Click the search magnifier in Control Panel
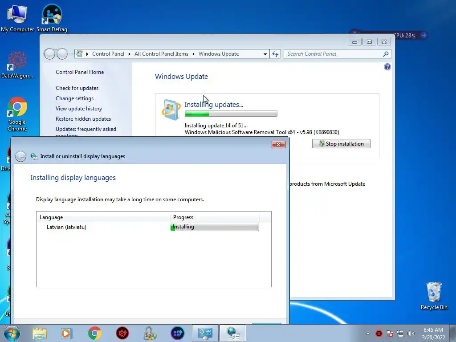 tap(386, 54)
